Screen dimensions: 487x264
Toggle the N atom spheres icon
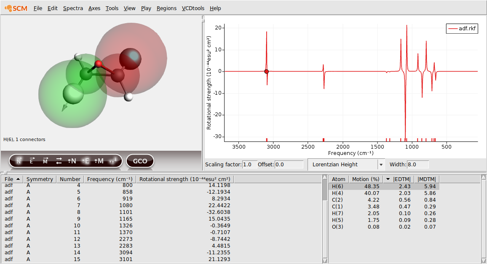(x=72, y=161)
